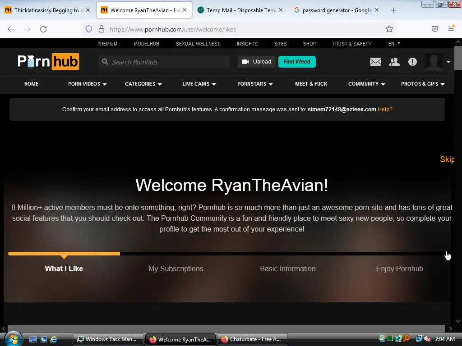
Task: Switch to Windows Task Manager taskbar button
Action: tap(108, 339)
